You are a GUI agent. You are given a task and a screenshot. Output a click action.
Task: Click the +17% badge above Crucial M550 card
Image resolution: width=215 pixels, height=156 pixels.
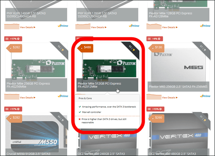tap(13, 109)
